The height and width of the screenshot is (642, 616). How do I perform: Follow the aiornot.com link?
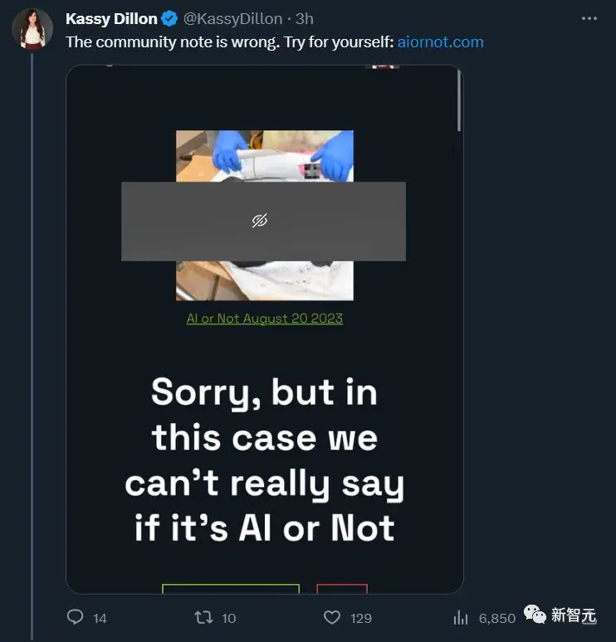click(440, 41)
